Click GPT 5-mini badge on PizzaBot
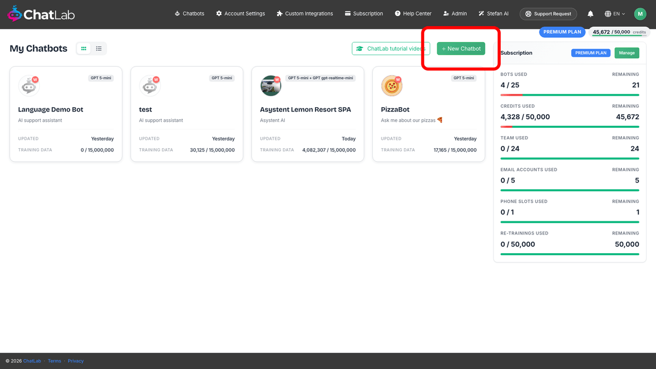 pos(464,78)
